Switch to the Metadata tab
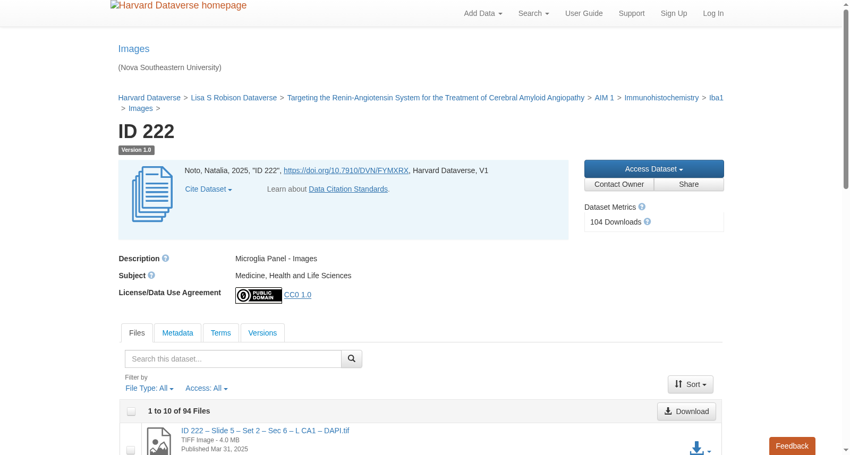 pos(178,333)
